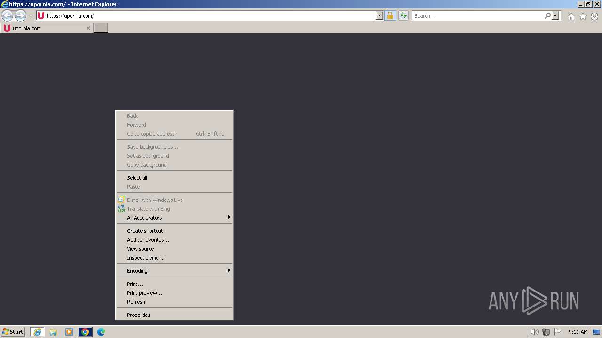Open the Tools gear icon
Viewport: 602px width, 338px height.
pos(594,16)
